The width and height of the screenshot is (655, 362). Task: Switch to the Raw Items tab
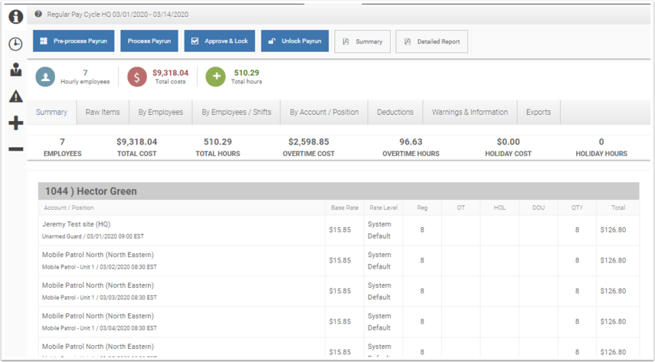[103, 113]
